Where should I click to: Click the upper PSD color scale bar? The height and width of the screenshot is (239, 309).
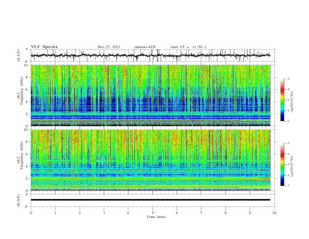282,100
